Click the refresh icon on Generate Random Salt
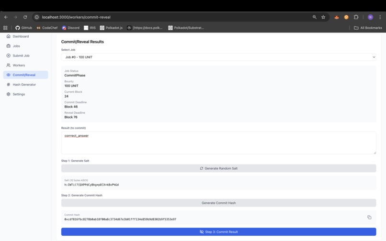The height and width of the screenshot is (241, 386). click(x=202, y=168)
